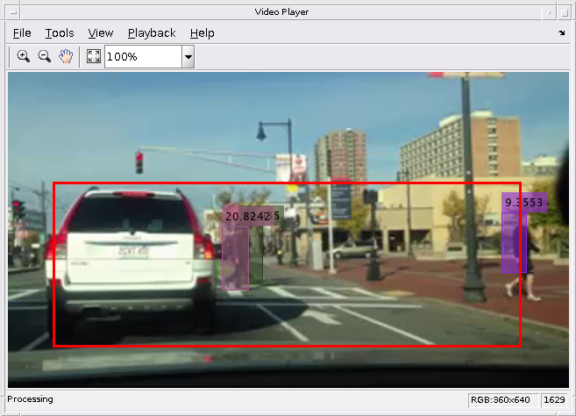
Task: Click the purple pedestrian detection box
Action: pos(514,243)
